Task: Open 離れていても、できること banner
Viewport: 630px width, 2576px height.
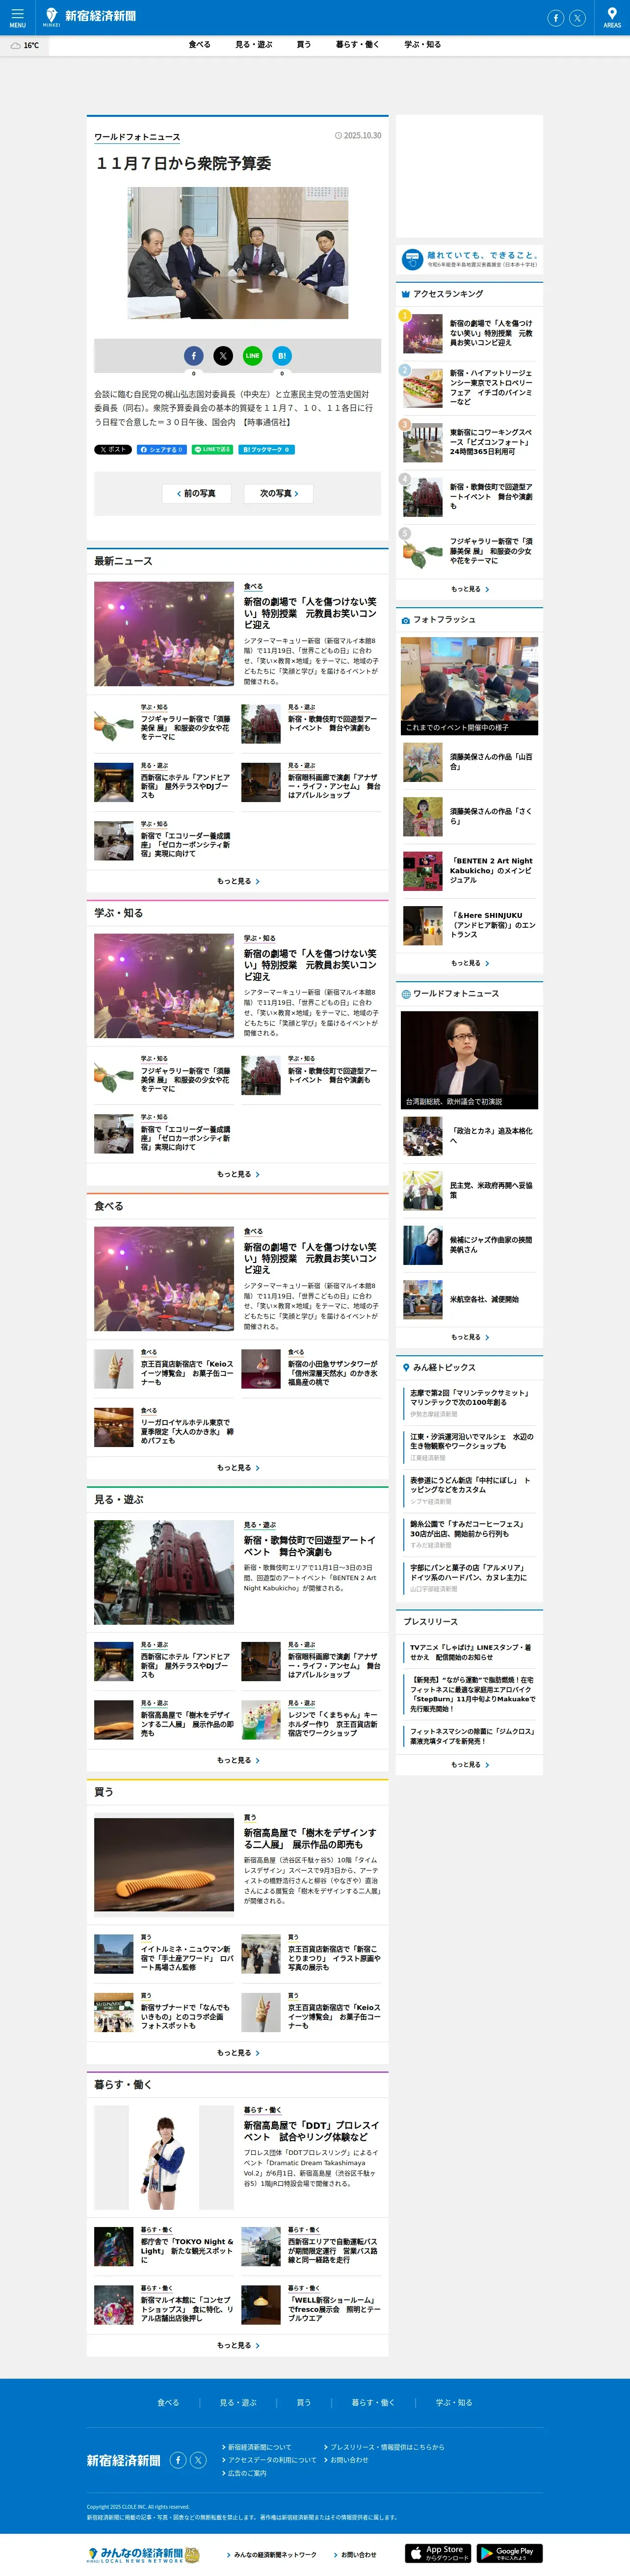Action: click(x=469, y=259)
